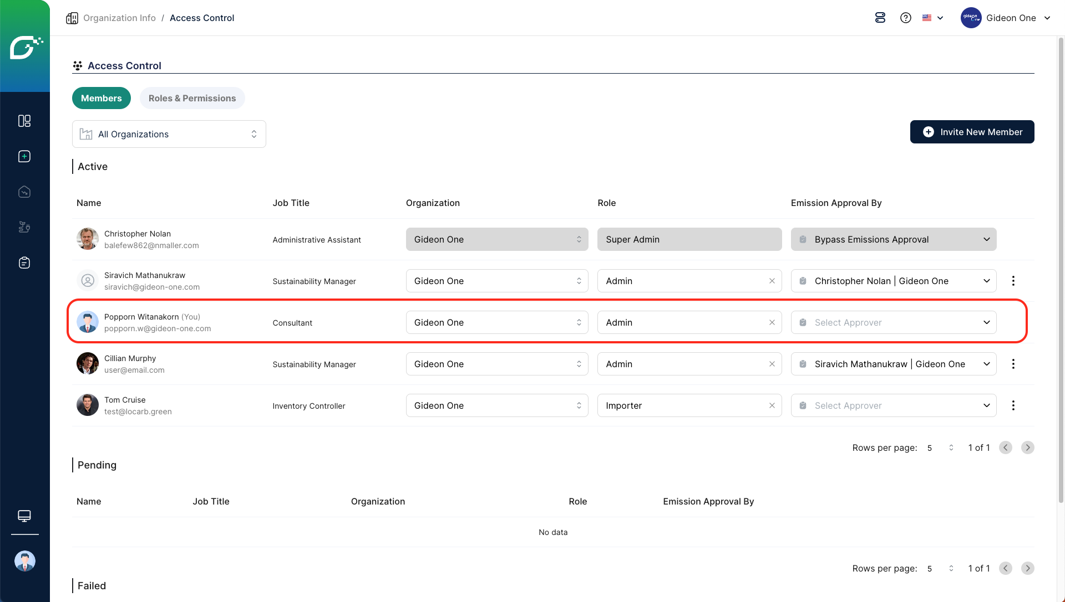The image size is (1065, 602).
Task: Click Organization Info breadcrumb link
Action: (119, 18)
